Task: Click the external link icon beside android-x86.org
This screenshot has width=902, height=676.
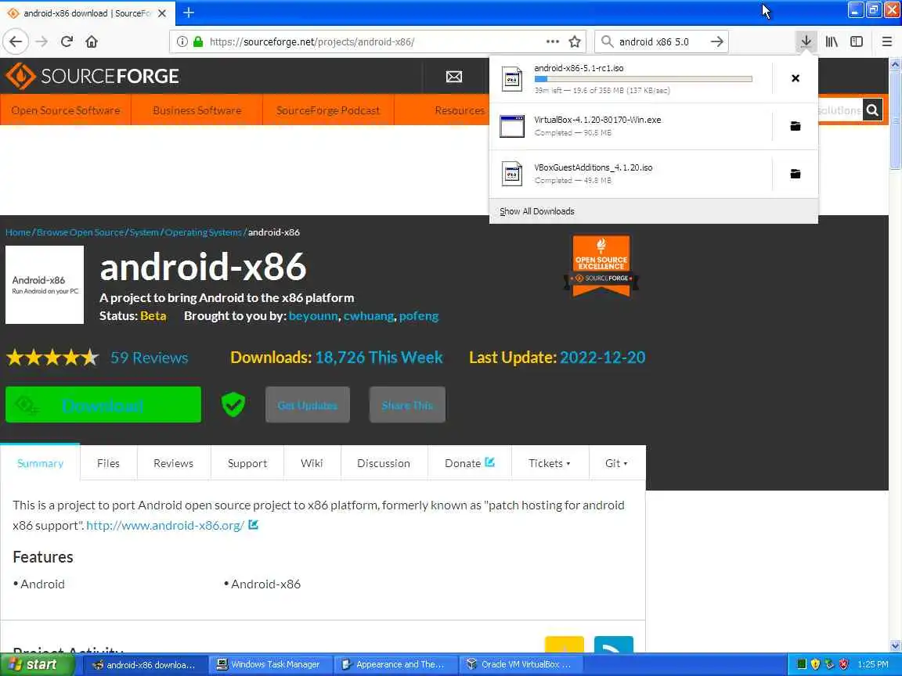Action: pyautogui.click(x=253, y=525)
